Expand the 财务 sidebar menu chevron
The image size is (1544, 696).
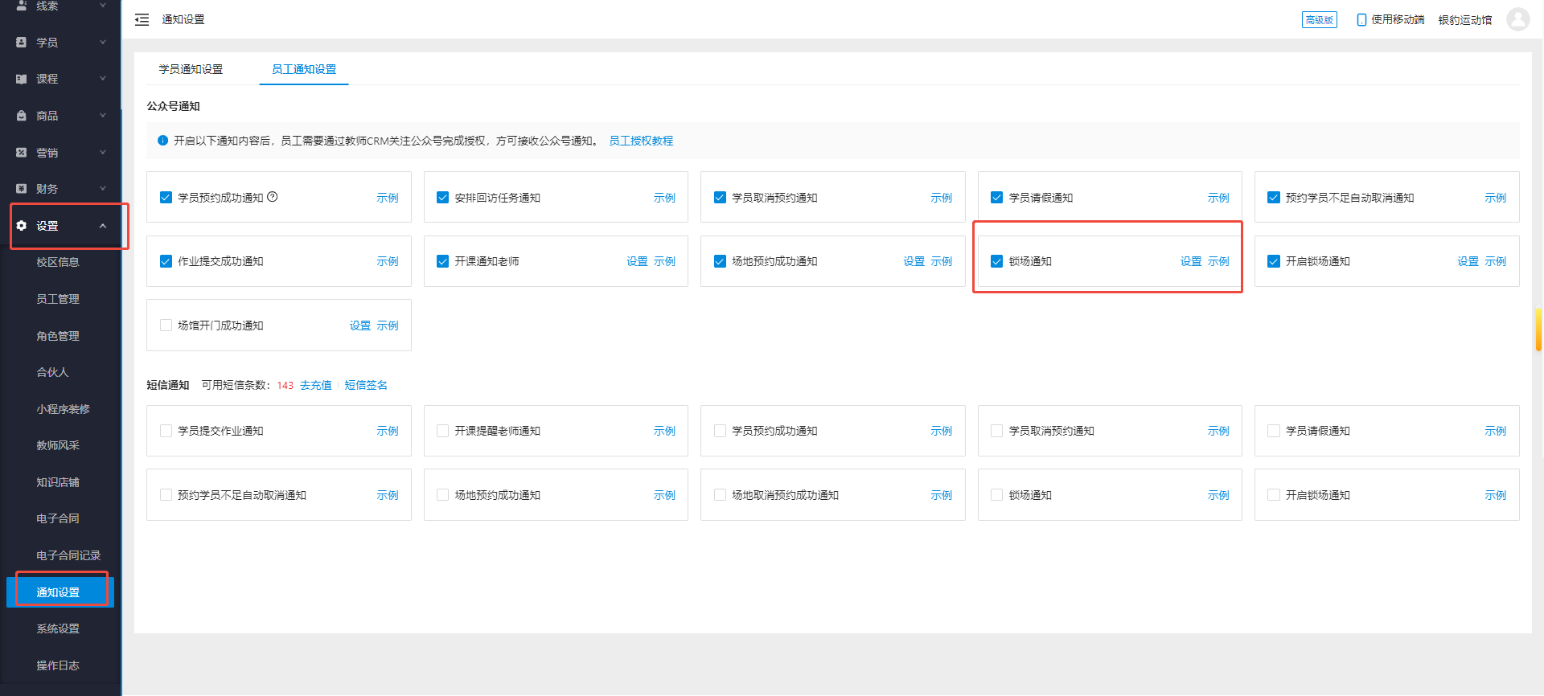pyautogui.click(x=103, y=189)
